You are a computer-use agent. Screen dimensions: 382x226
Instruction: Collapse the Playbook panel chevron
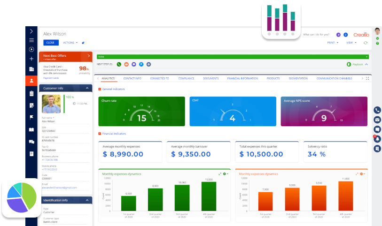[x=366, y=64]
